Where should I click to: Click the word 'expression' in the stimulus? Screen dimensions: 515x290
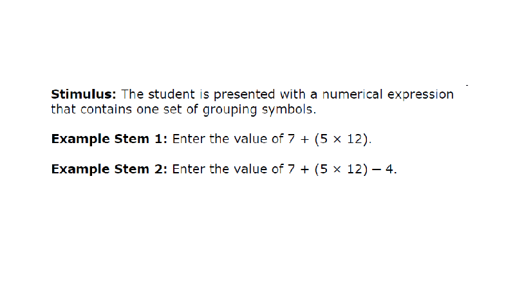click(x=421, y=95)
